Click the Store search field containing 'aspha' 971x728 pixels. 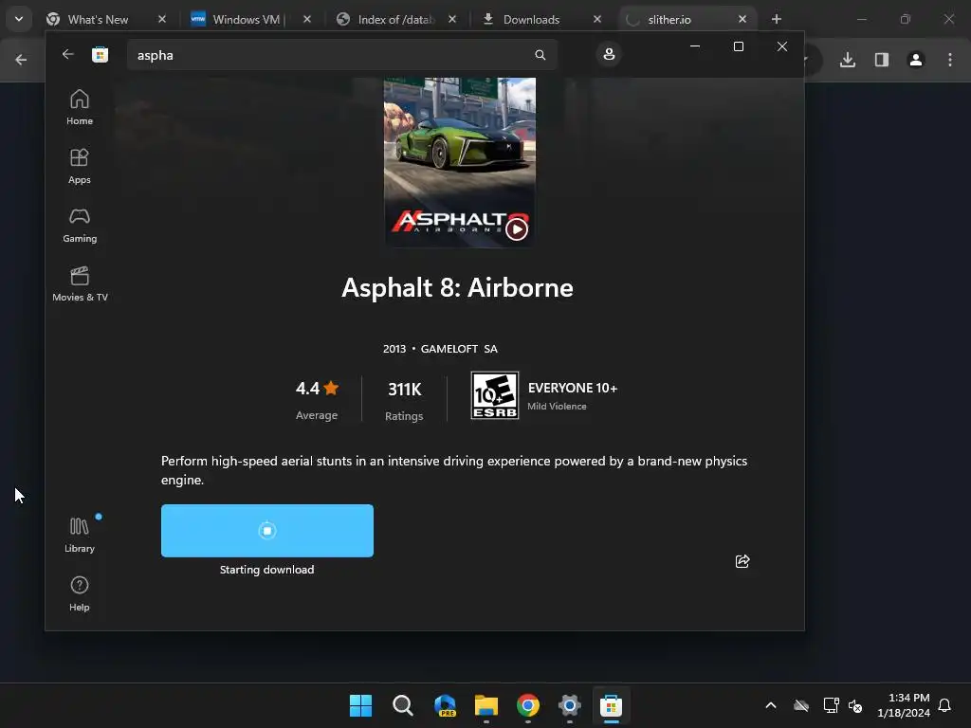(x=341, y=55)
